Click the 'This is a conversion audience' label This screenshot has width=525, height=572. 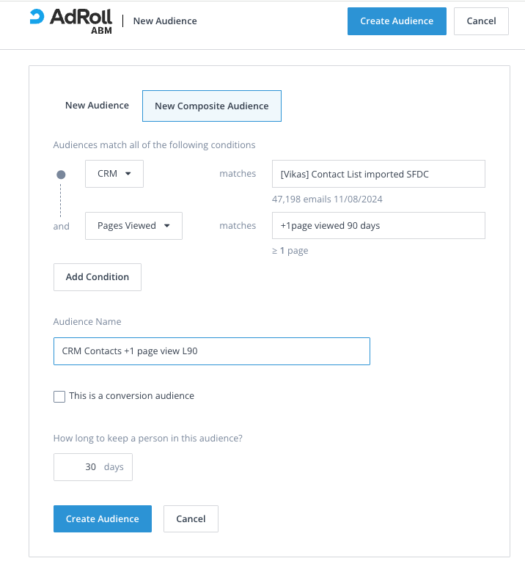pyautogui.click(x=131, y=396)
